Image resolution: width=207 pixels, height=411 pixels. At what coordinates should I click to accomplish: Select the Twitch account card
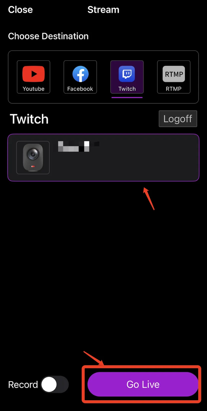[x=103, y=157]
